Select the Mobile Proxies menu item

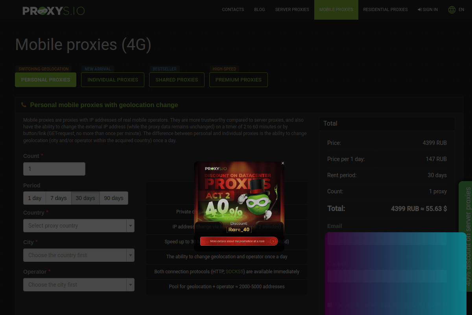click(336, 9)
